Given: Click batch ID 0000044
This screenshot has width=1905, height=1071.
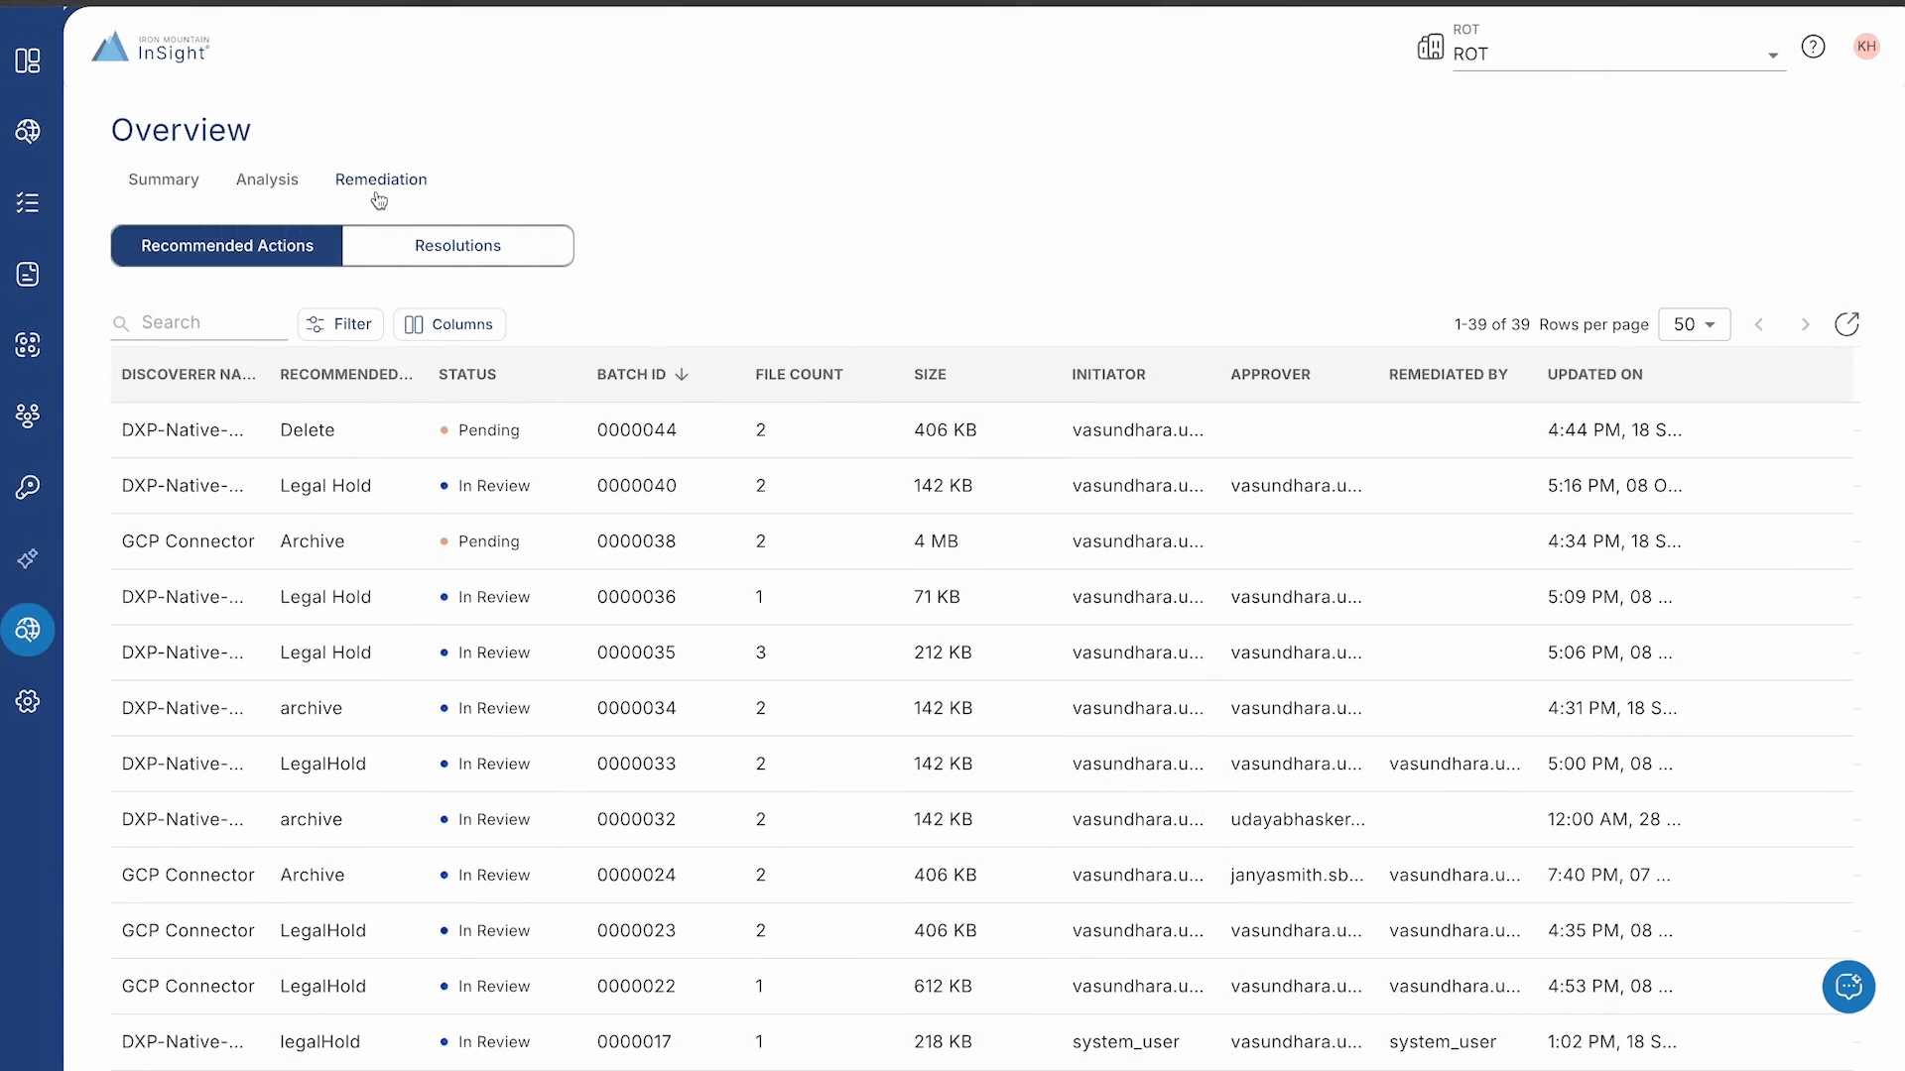Looking at the screenshot, I should 636,430.
